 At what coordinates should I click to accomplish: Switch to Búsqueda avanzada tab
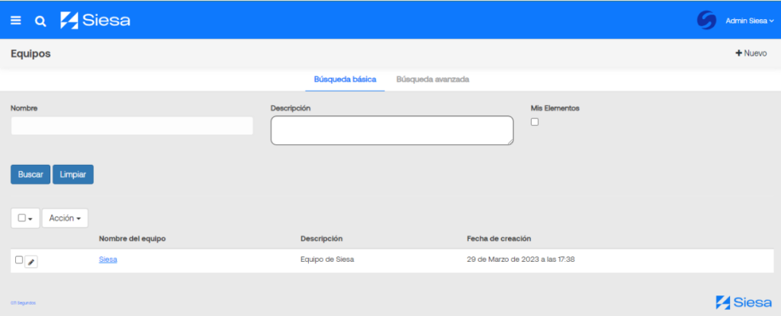[432, 79]
